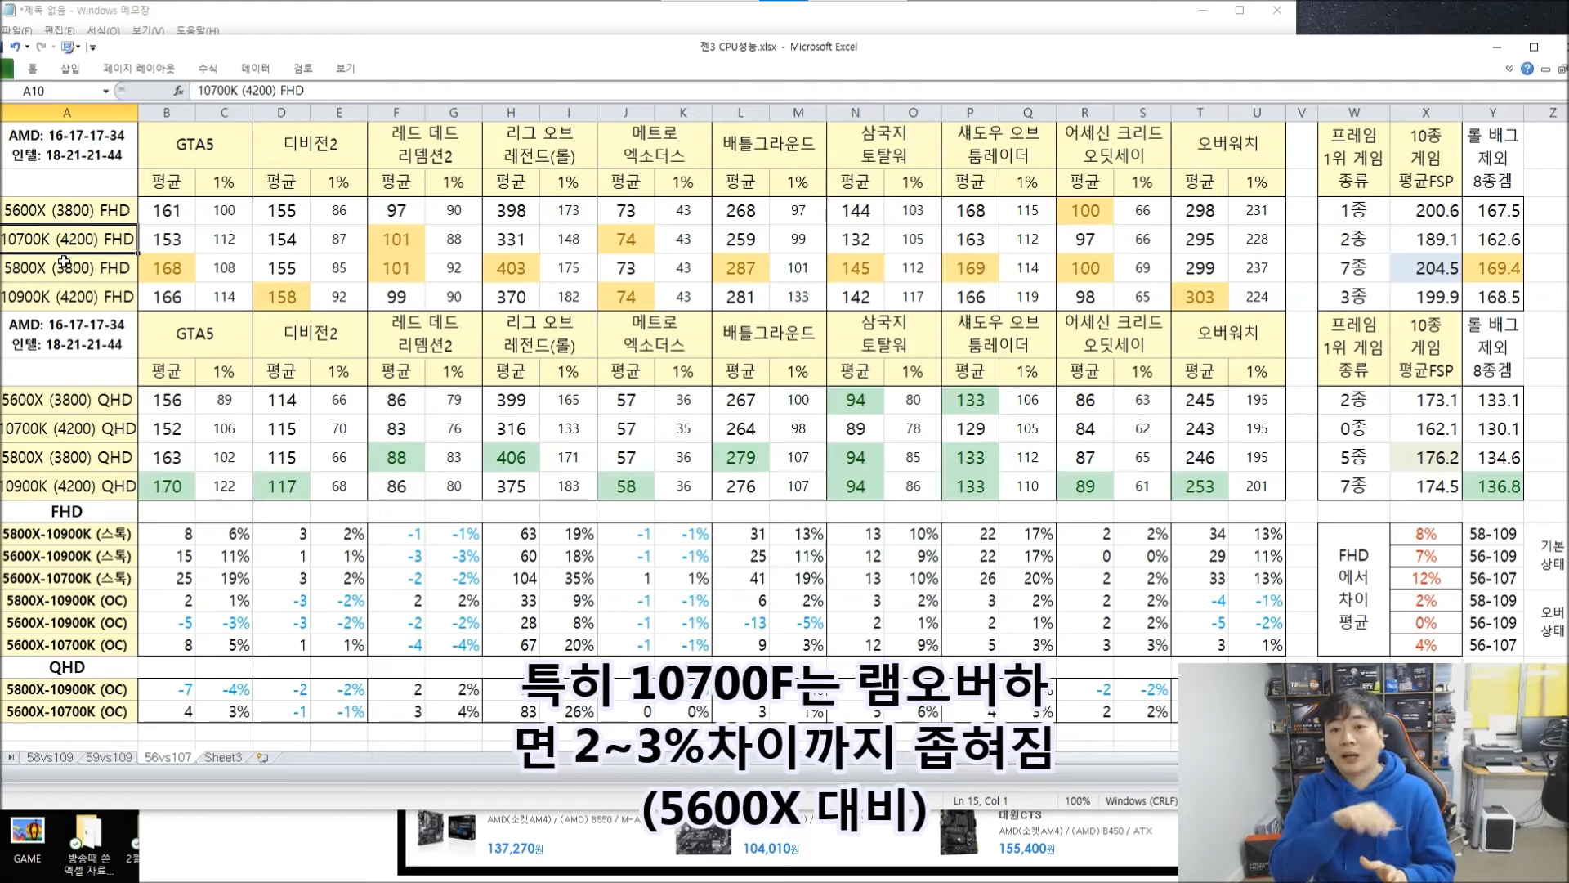Switch to the 홈 ribbon tab
This screenshot has height=883, width=1569.
[x=33, y=69]
